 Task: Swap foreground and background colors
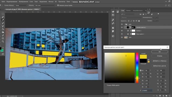point(3,48)
